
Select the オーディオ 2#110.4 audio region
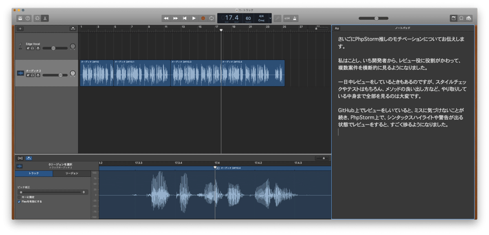click(253, 73)
